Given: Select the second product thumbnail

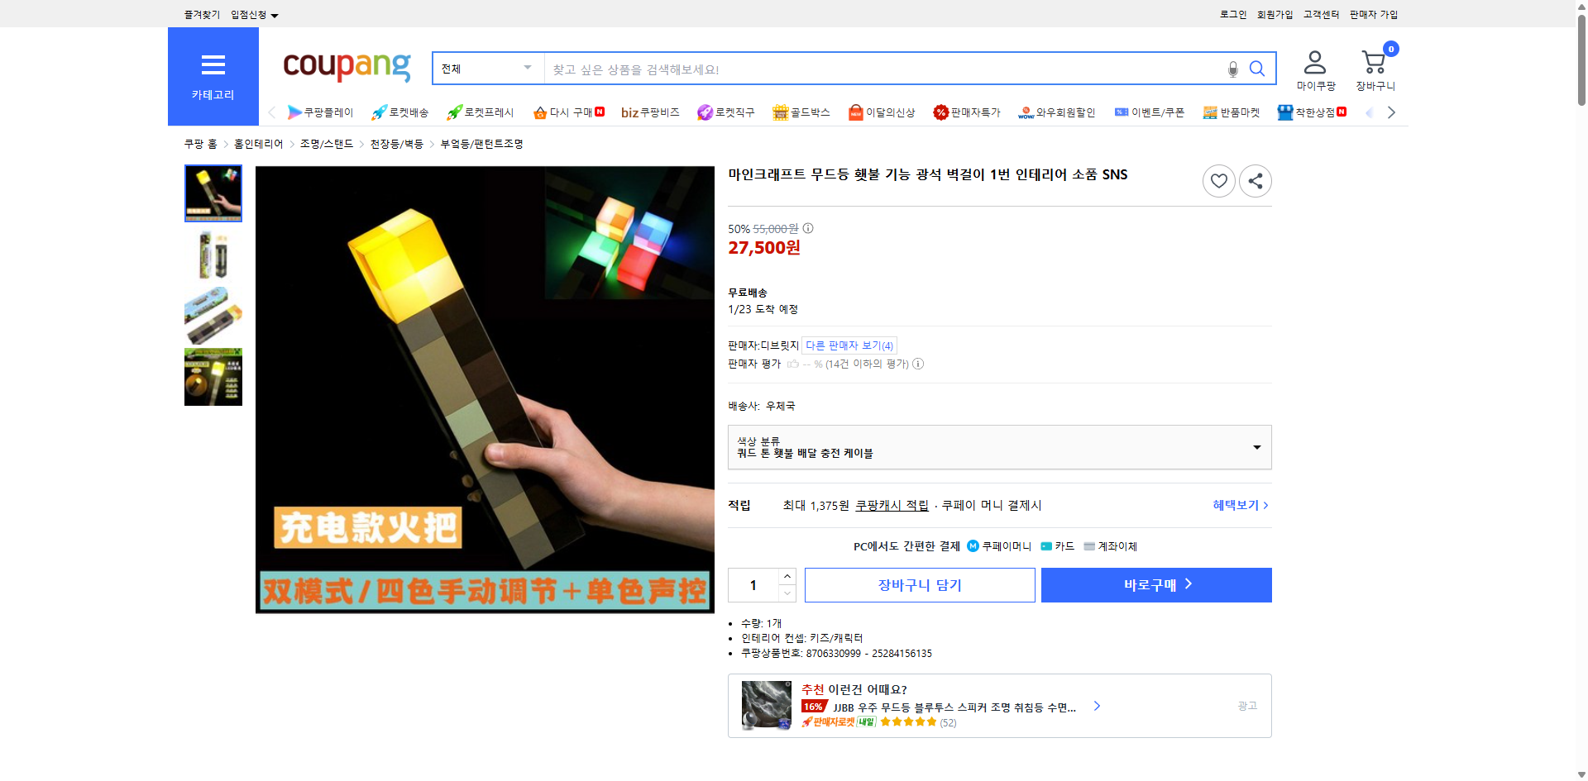Looking at the screenshot, I should (213, 255).
